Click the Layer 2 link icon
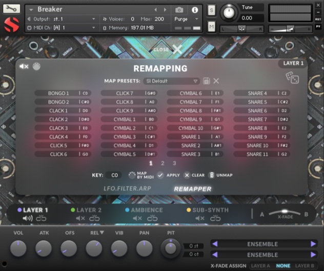The width and height of the screenshot is (324, 271). 94,218
